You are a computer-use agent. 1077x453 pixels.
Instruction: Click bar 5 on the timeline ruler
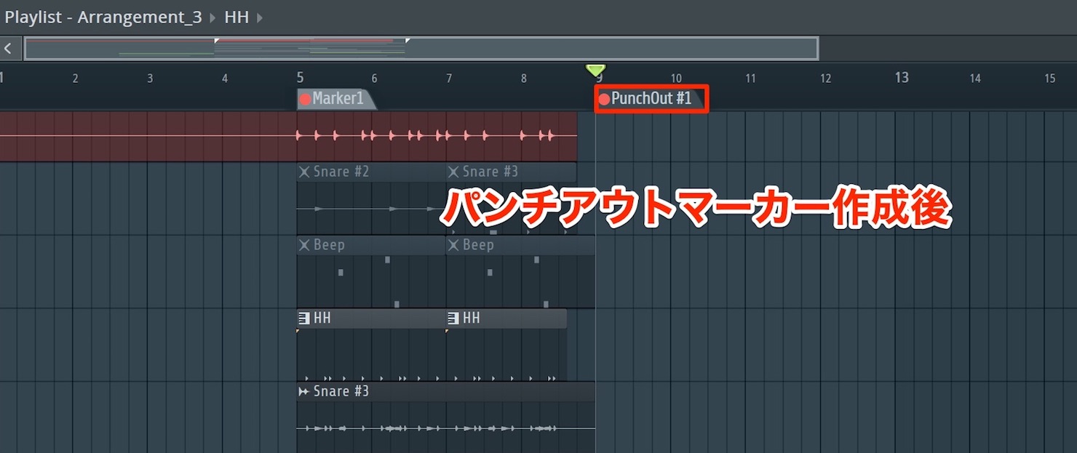pyautogui.click(x=300, y=77)
